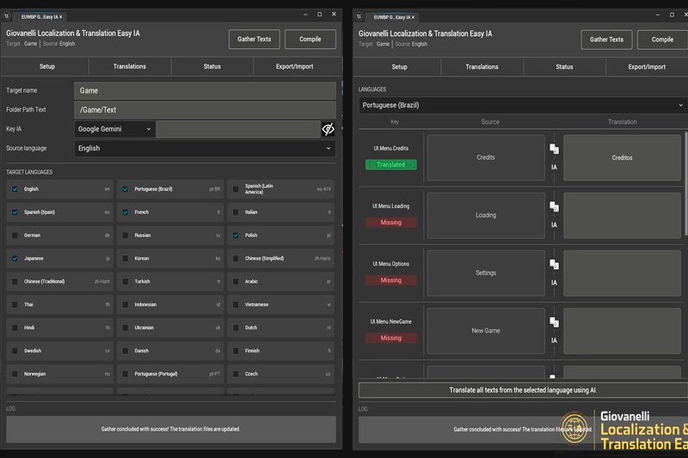688x458 pixels.
Task: Click Translate all texts using AI button
Action: tap(523, 390)
